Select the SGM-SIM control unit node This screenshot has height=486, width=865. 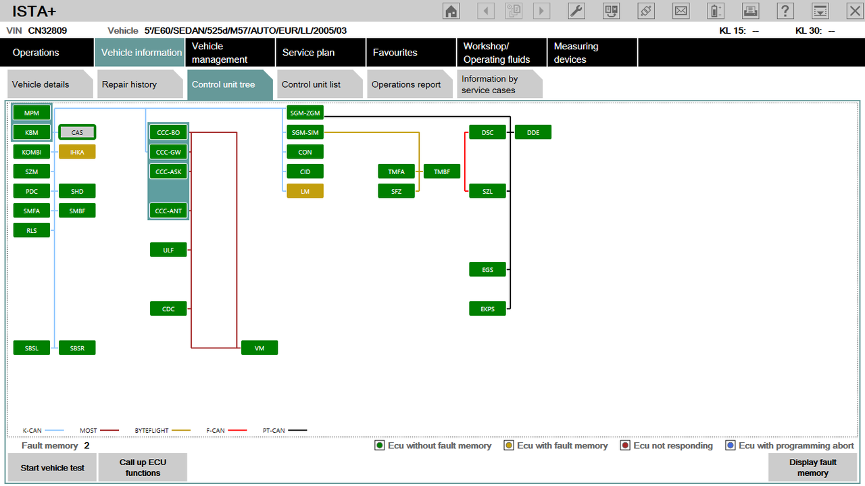[x=305, y=132]
